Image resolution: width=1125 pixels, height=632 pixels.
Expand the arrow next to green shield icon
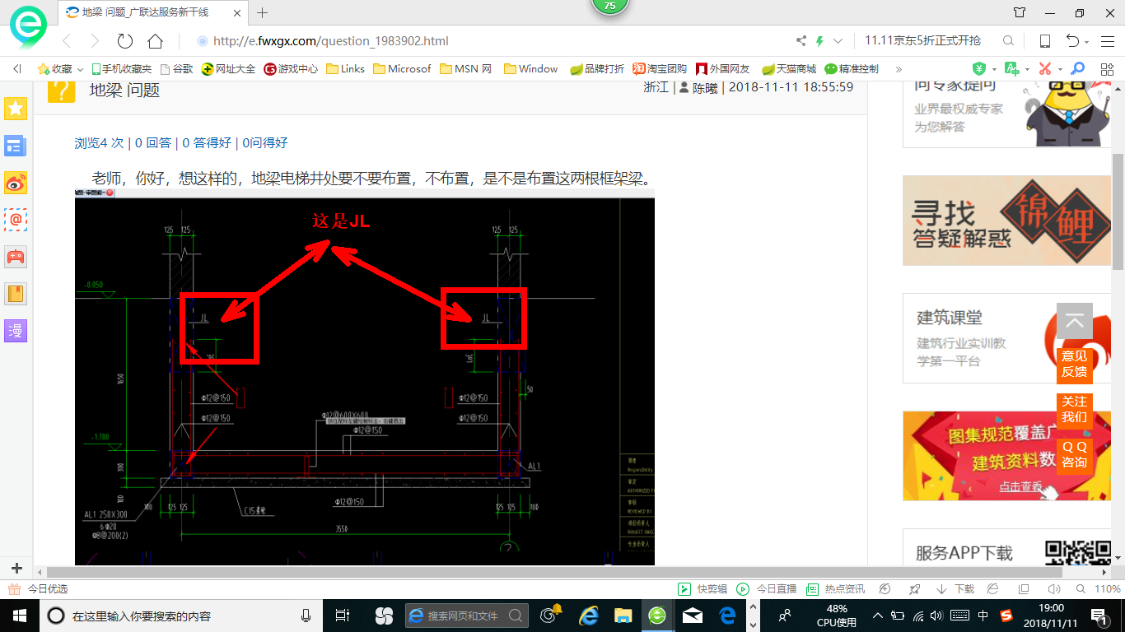point(994,70)
